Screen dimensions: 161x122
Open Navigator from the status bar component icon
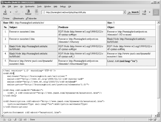(4, 120)
